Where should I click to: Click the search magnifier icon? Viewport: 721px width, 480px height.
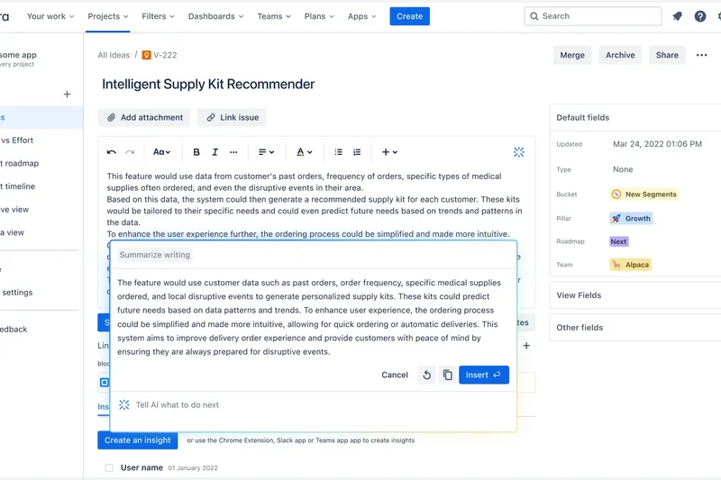534,16
